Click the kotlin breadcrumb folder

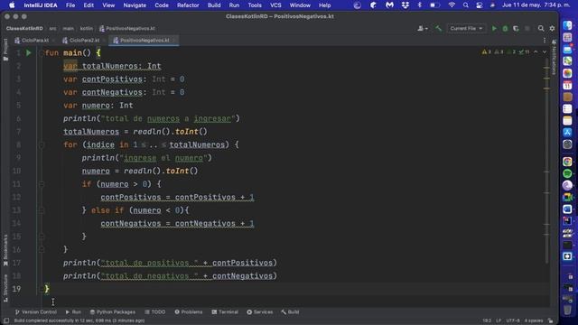point(87,28)
